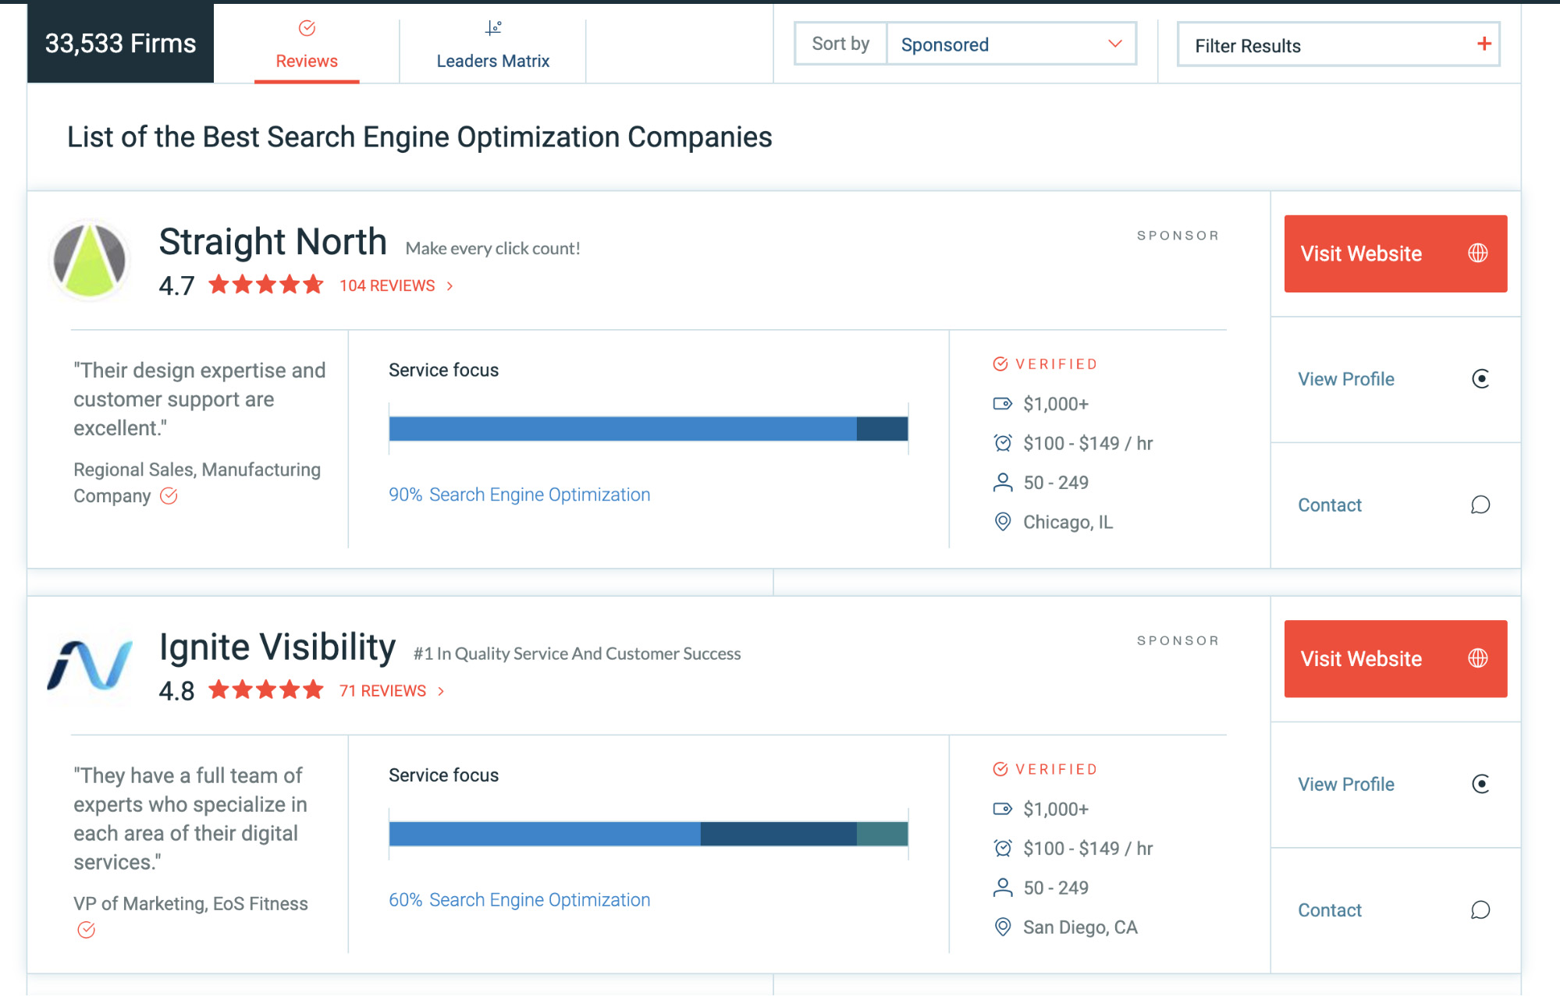Open the Ignite Visibility company name link

coord(277,647)
